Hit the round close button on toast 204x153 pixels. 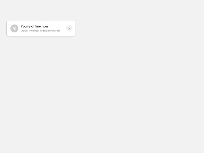69,28
